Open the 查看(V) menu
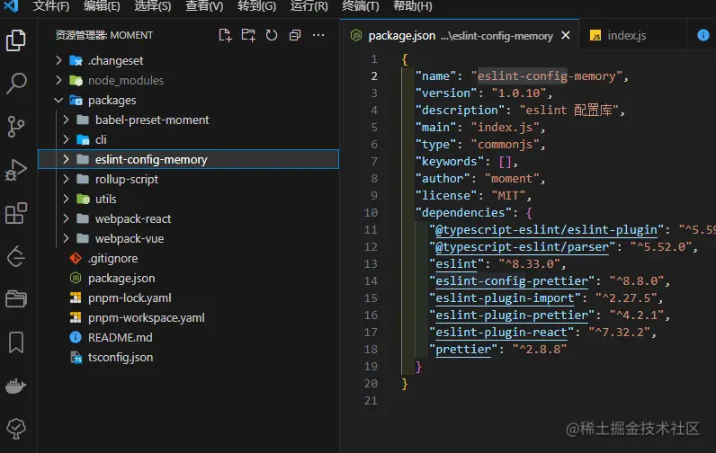 [204, 6]
